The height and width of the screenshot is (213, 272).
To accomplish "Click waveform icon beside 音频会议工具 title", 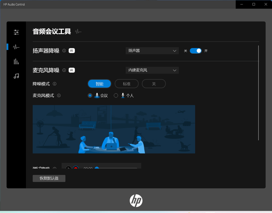I will [78, 31].
